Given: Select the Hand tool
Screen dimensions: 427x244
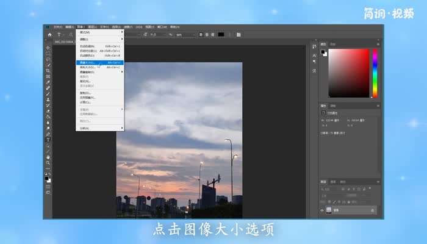Looking at the screenshot, I should 48,157.
